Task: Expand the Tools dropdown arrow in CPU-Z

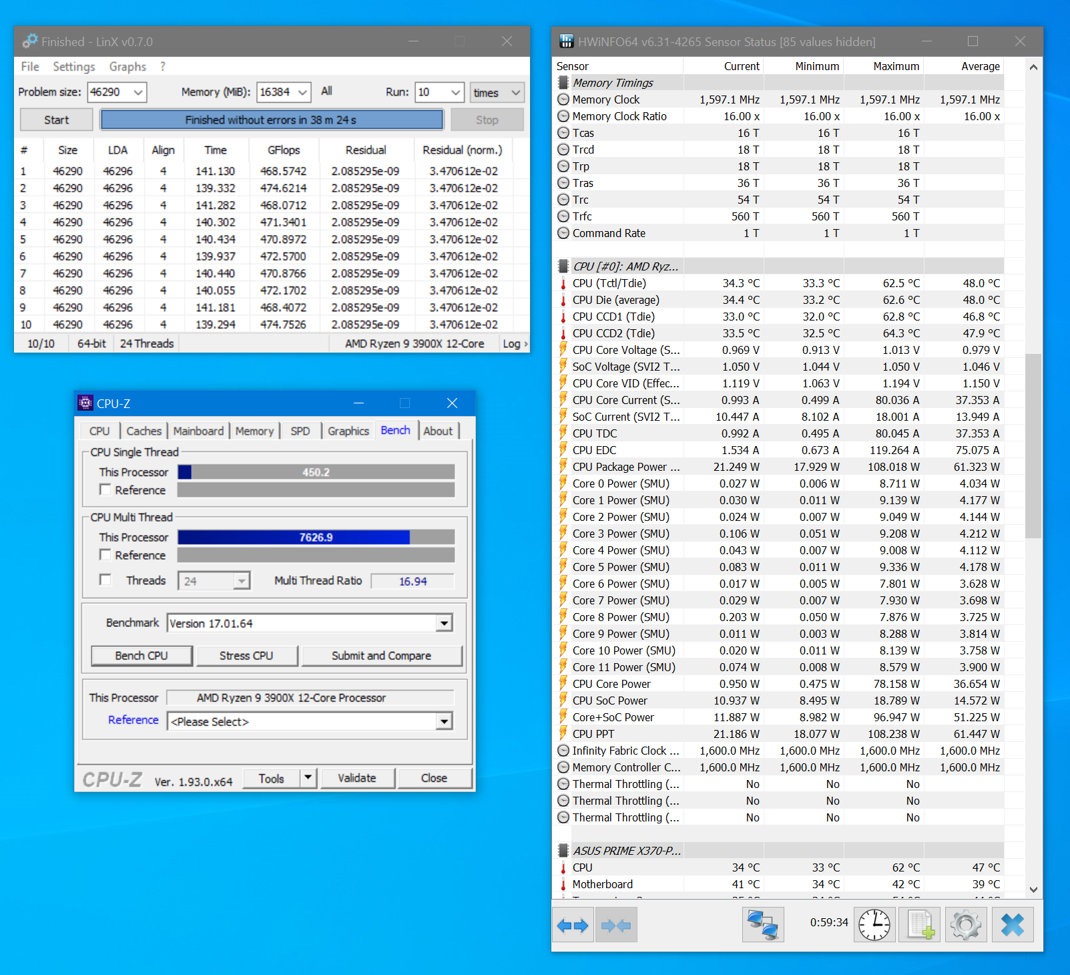Action: pyautogui.click(x=308, y=777)
